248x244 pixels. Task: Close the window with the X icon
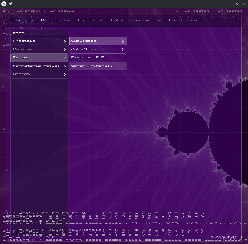tap(244, 4)
